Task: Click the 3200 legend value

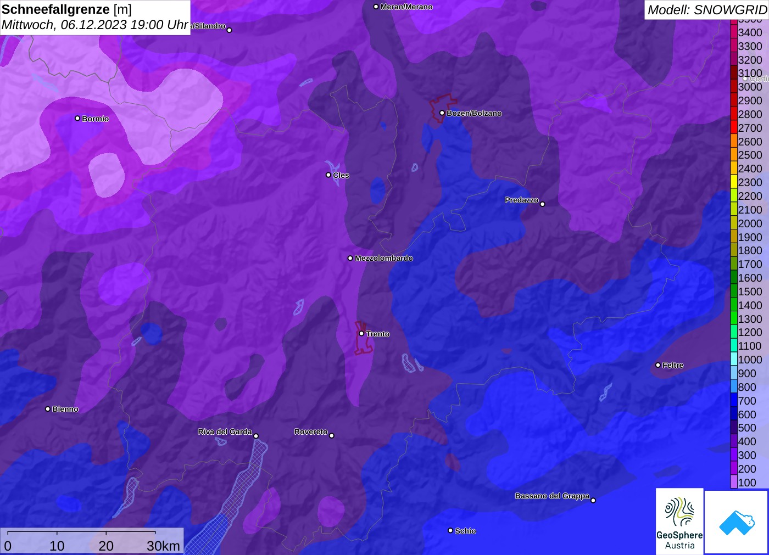Action: pyautogui.click(x=750, y=60)
